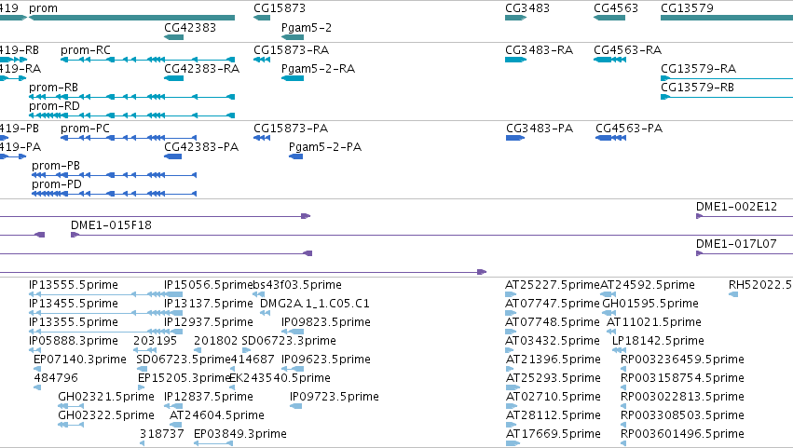The height and width of the screenshot is (448, 793).
Task: Click the AT24592.5prime EST label
Action: tap(648, 285)
